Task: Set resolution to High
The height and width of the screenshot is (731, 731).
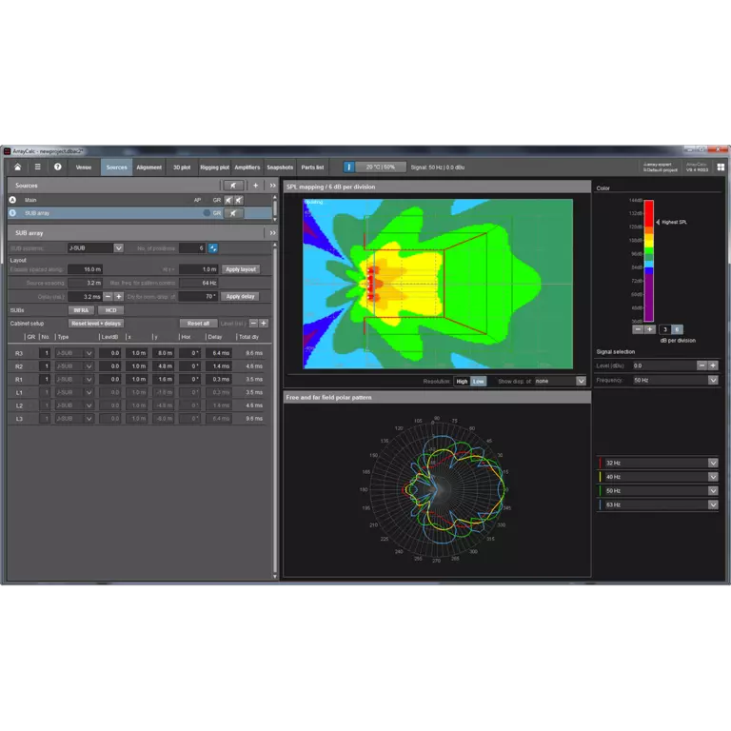Action: point(462,381)
